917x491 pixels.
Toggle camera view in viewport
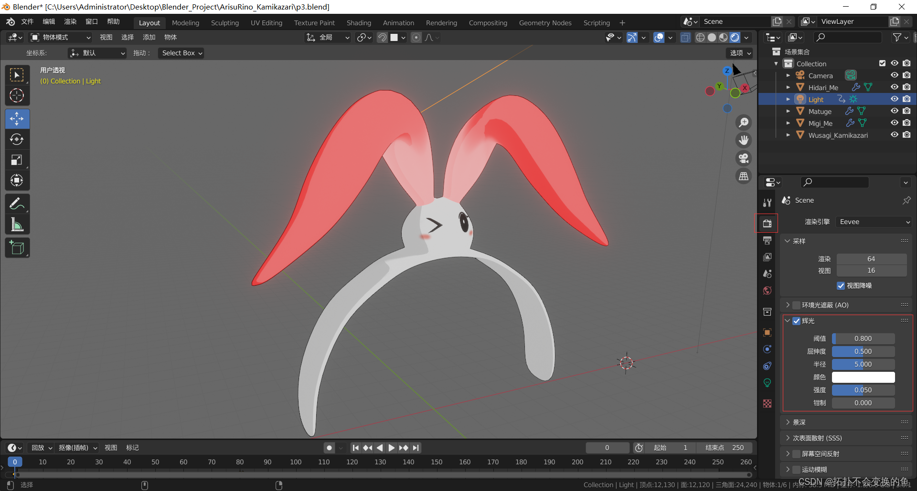(x=744, y=158)
